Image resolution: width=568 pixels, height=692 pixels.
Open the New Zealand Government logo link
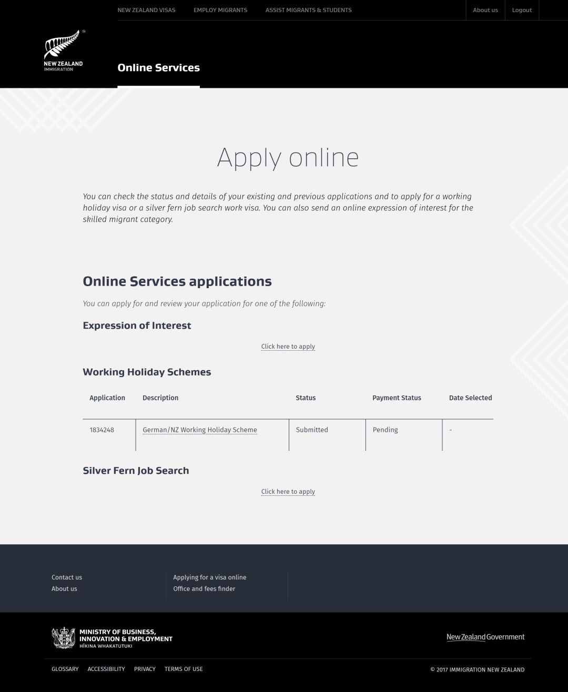pyautogui.click(x=485, y=637)
